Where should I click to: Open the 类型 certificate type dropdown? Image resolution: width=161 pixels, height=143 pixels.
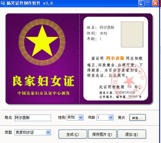click(x=48, y=132)
